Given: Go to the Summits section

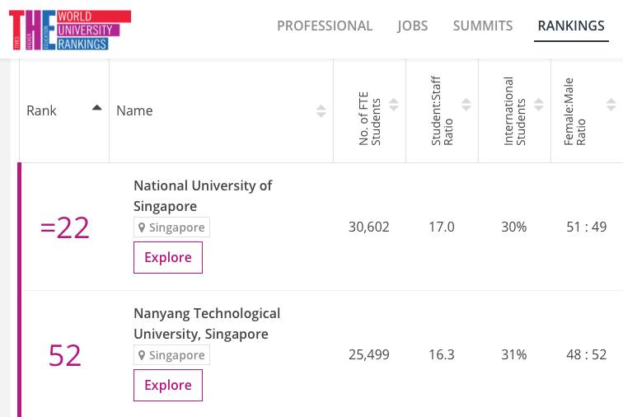Looking at the screenshot, I should pyautogui.click(x=483, y=26).
